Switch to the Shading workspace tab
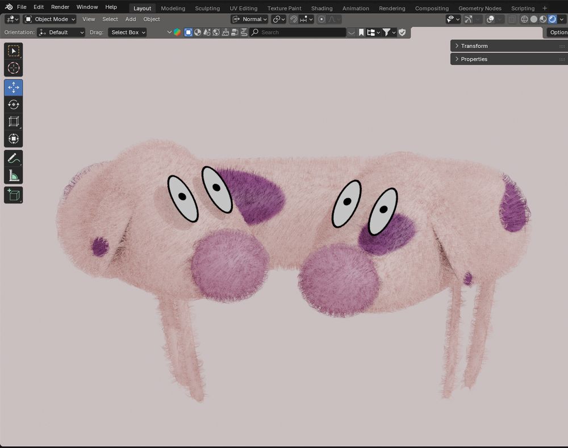Image resolution: width=568 pixels, height=448 pixels. click(321, 8)
